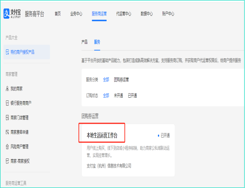
Task: Select 未开通 order status filter
Action: [x=118, y=96]
